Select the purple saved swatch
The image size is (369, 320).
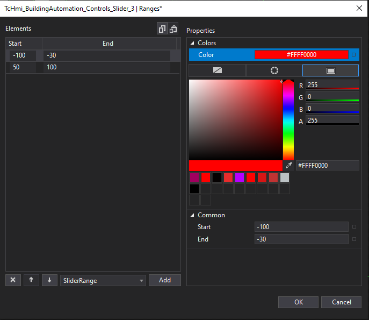(x=240, y=177)
